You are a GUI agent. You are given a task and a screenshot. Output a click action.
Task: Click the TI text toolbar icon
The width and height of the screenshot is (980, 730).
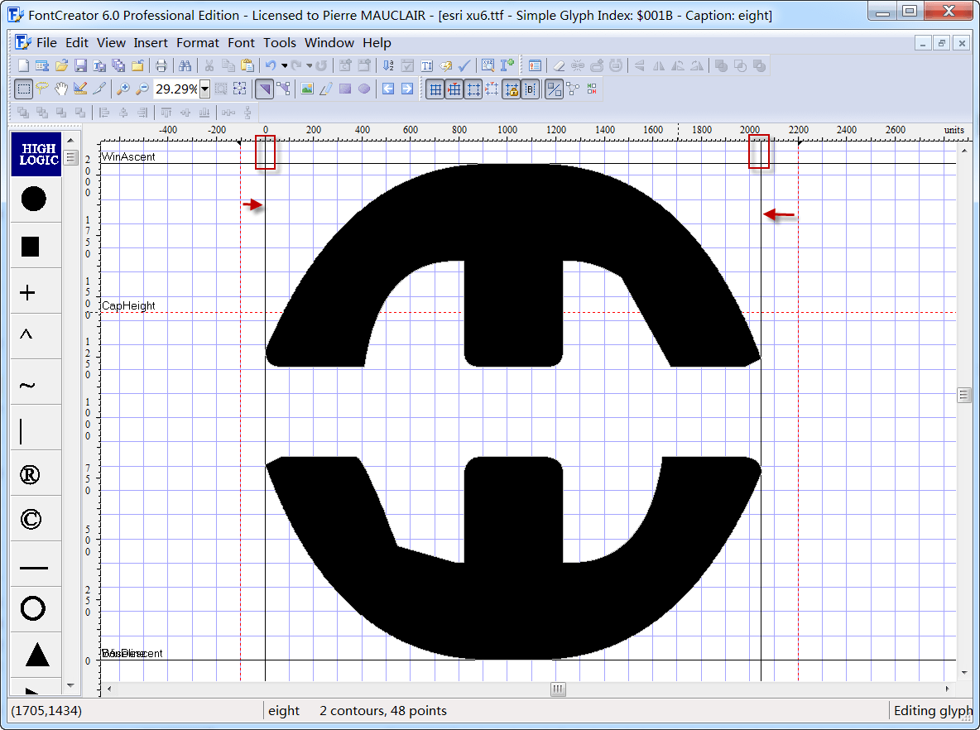click(x=427, y=65)
